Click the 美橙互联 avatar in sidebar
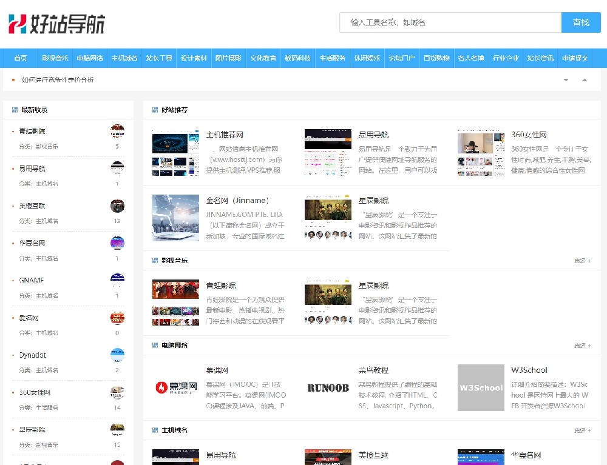The image size is (607, 465). [117, 206]
